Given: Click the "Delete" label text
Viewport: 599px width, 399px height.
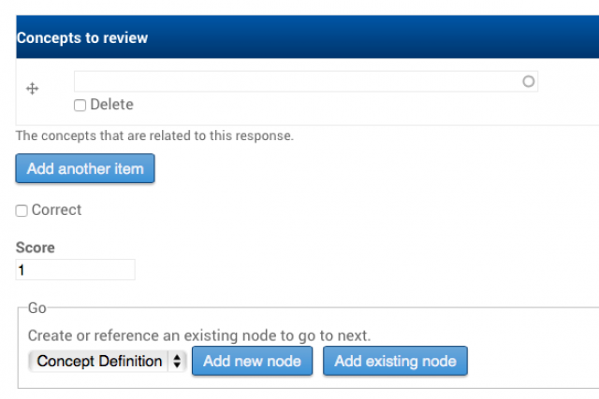Looking at the screenshot, I should [111, 105].
